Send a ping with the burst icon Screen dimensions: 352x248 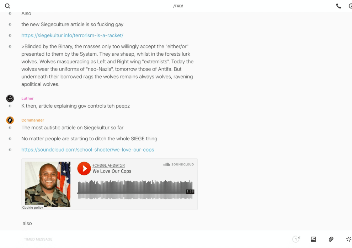coord(348,239)
